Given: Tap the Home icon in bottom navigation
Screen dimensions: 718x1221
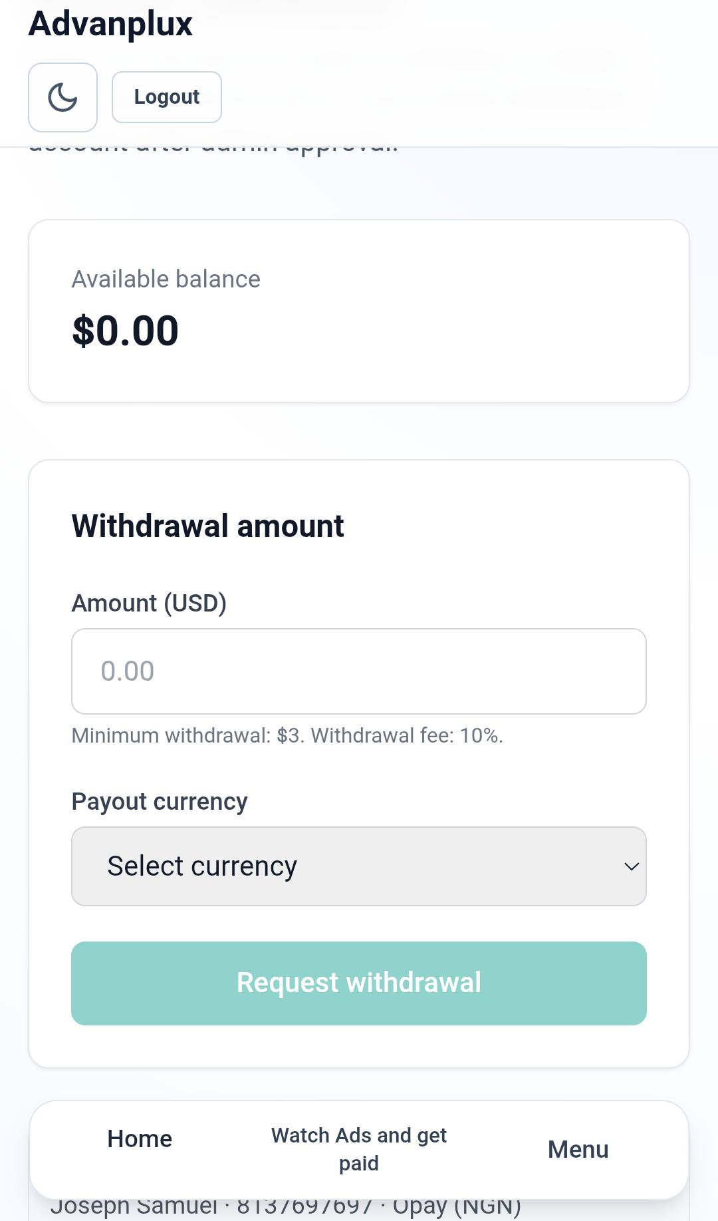Looking at the screenshot, I should (139, 1138).
